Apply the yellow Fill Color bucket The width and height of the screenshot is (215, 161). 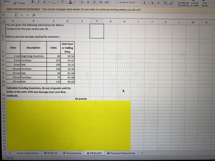(62, 2)
